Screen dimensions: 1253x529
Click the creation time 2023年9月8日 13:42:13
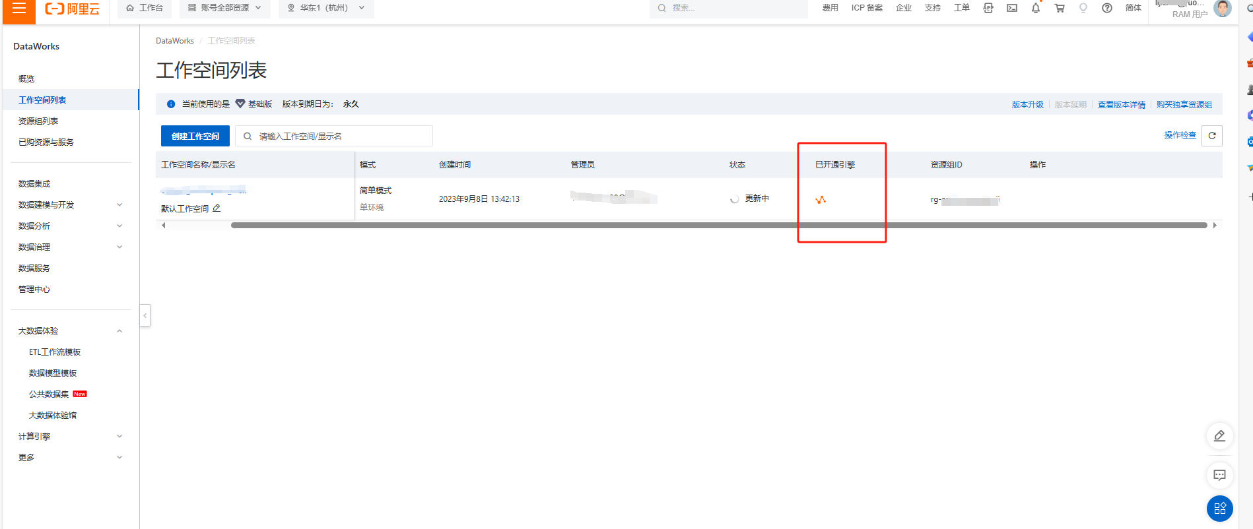(479, 199)
